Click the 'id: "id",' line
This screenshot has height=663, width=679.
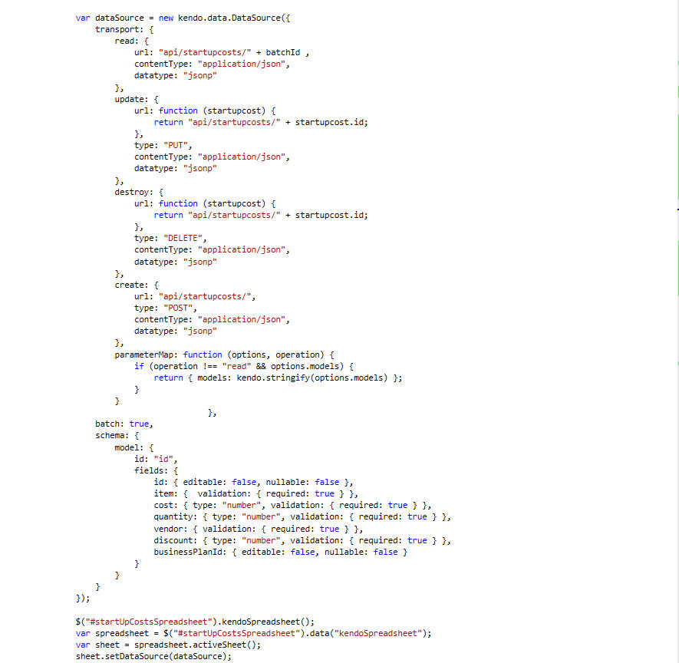click(156, 459)
